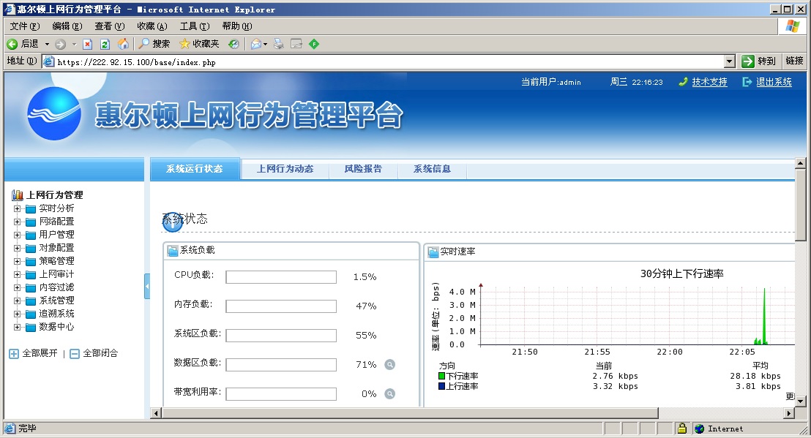Open the Mail envelope icon in toolbar
Screen dimensions: 811x438
[x=256, y=45]
